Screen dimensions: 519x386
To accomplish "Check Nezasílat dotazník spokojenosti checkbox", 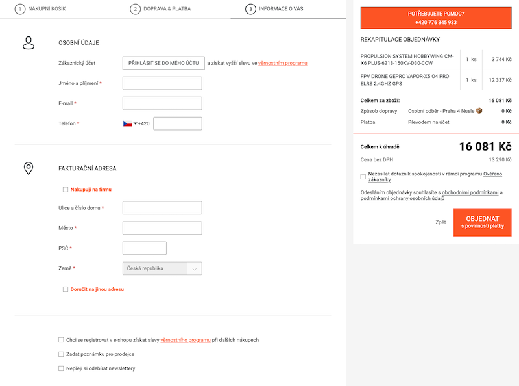I will (x=363, y=176).
